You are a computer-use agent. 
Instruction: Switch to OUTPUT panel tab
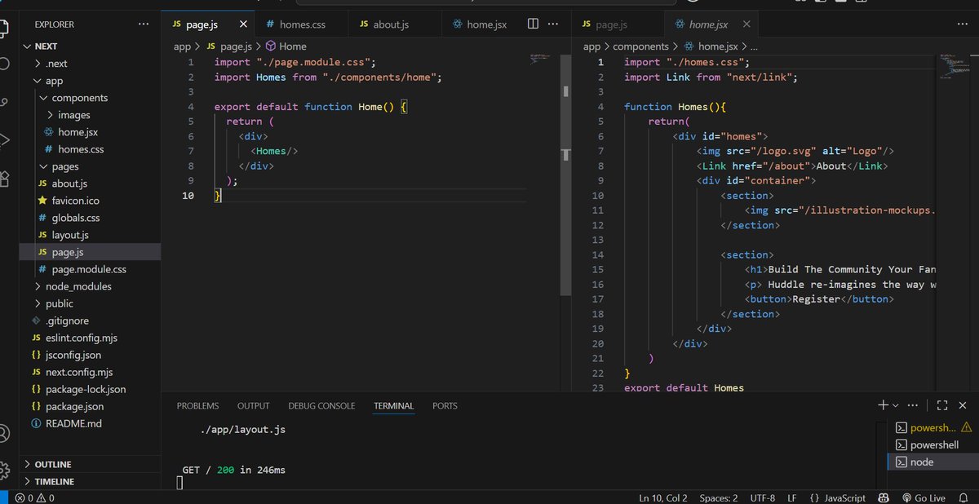(x=253, y=405)
